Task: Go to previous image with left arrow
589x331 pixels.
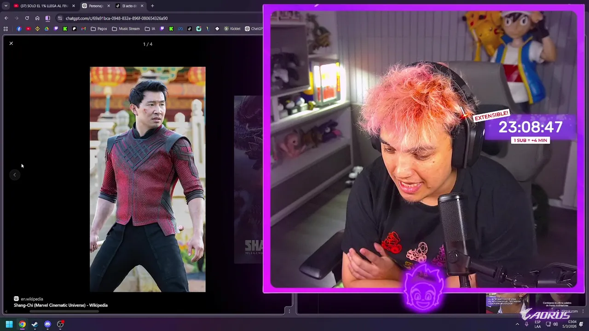Action: pyautogui.click(x=14, y=175)
